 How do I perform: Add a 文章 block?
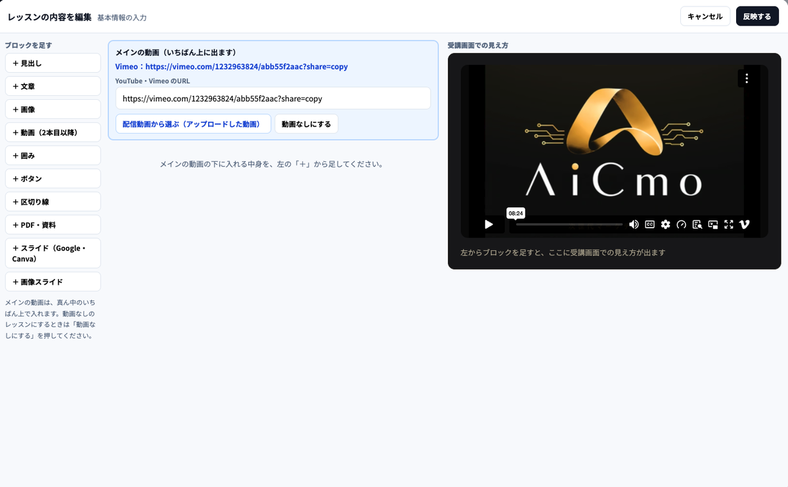click(53, 86)
